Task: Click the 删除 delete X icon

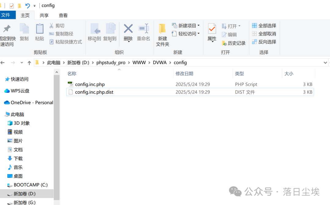Action: coord(128,29)
